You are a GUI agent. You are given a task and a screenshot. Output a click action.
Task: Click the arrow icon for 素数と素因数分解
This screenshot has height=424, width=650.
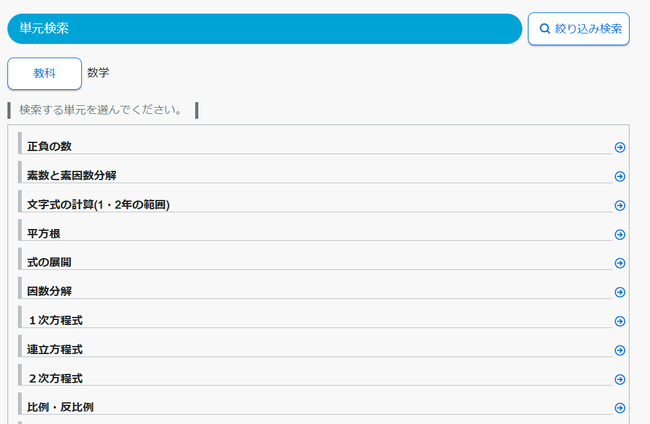pyautogui.click(x=620, y=176)
